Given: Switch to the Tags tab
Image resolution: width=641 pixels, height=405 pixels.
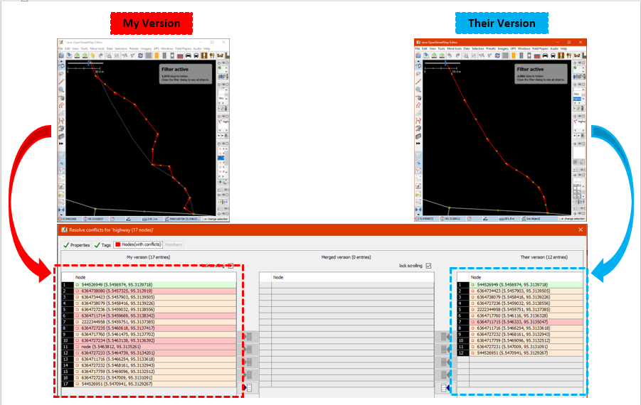Looking at the screenshot, I should (x=102, y=244).
